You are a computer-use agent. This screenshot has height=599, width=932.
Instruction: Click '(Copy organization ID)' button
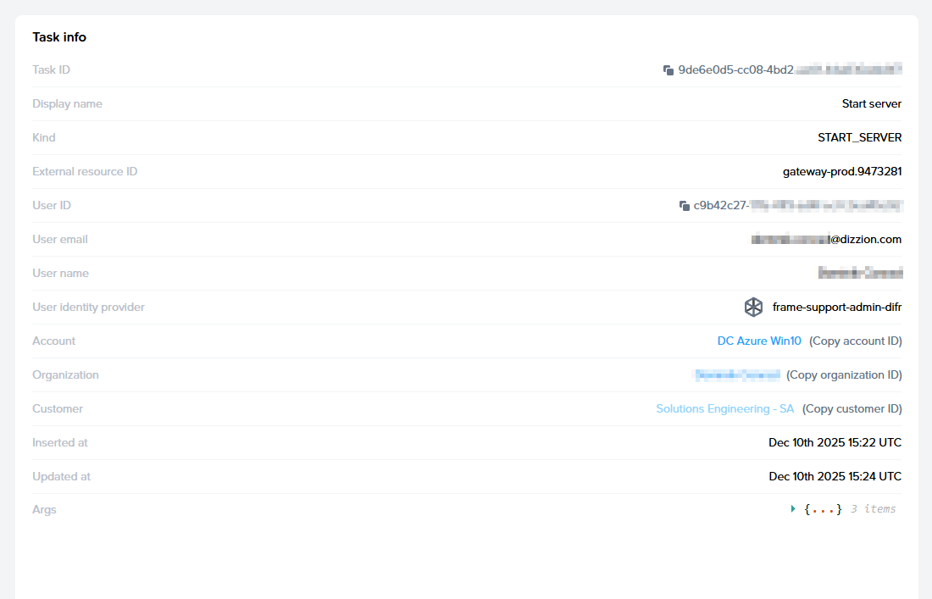[844, 374]
